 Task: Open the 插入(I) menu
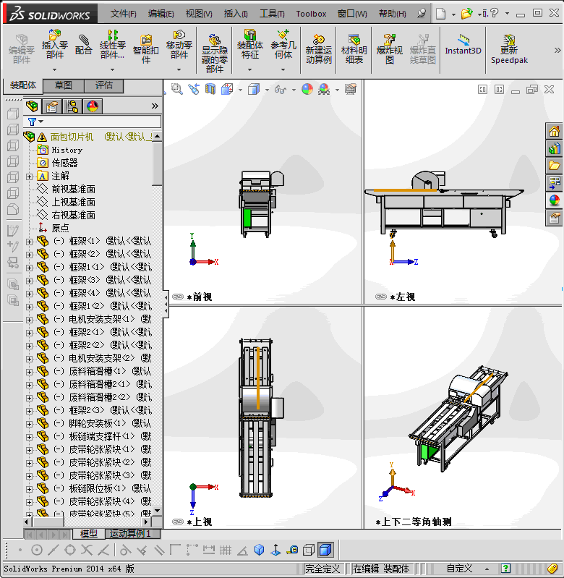[x=236, y=14]
